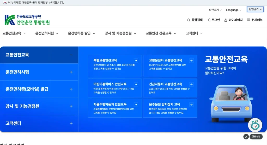Click the 통합검색 magnifier icon
This screenshot has width=267, height=145.
click(189, 20)
